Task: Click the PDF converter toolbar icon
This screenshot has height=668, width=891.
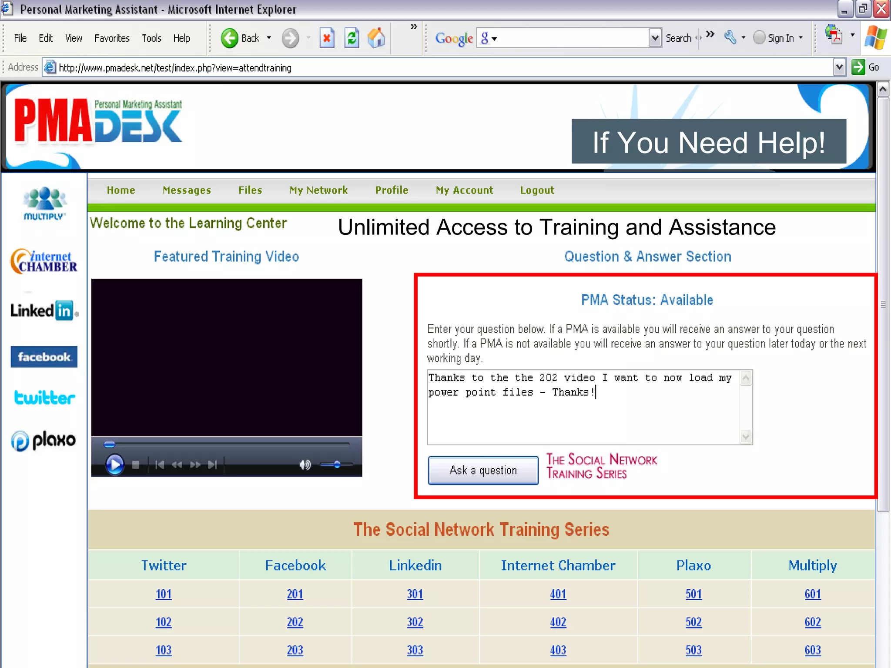Action: coord(833,34)
